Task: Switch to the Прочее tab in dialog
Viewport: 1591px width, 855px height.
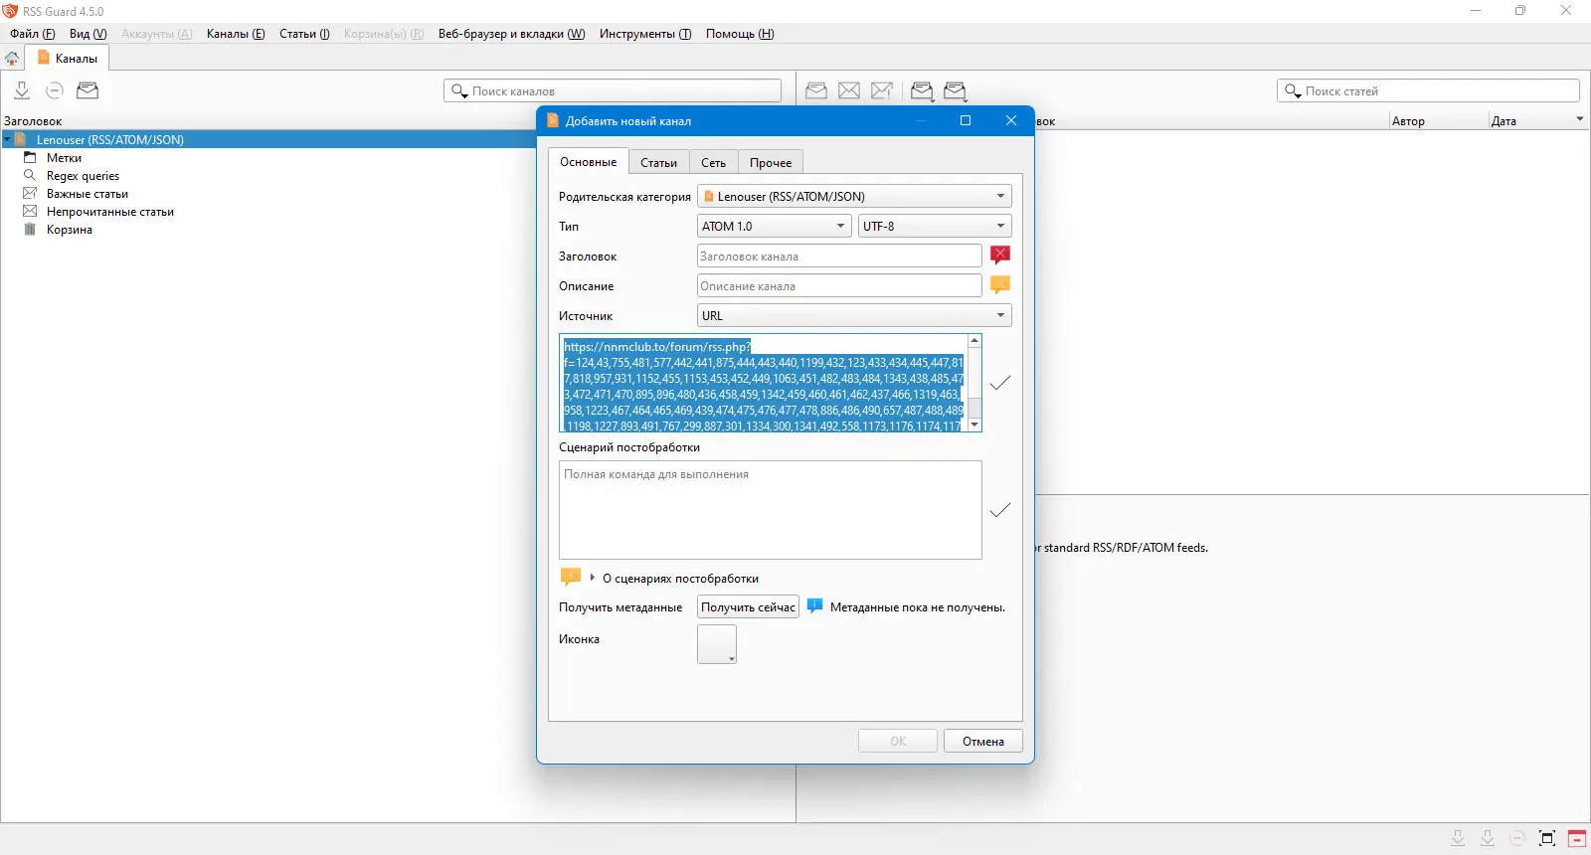Action: pos(771,162)
